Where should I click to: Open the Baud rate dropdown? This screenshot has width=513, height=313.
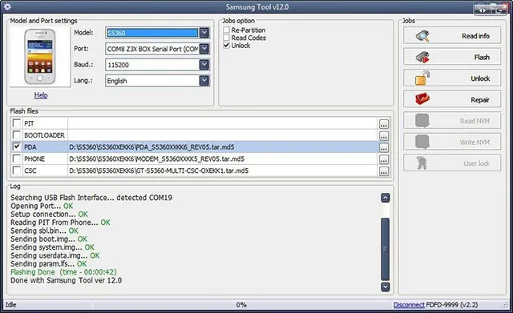tap(204, 65)
